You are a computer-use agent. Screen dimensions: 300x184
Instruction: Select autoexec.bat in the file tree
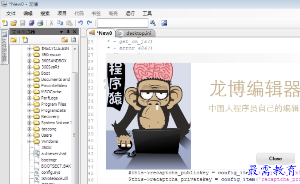[54, 153]
